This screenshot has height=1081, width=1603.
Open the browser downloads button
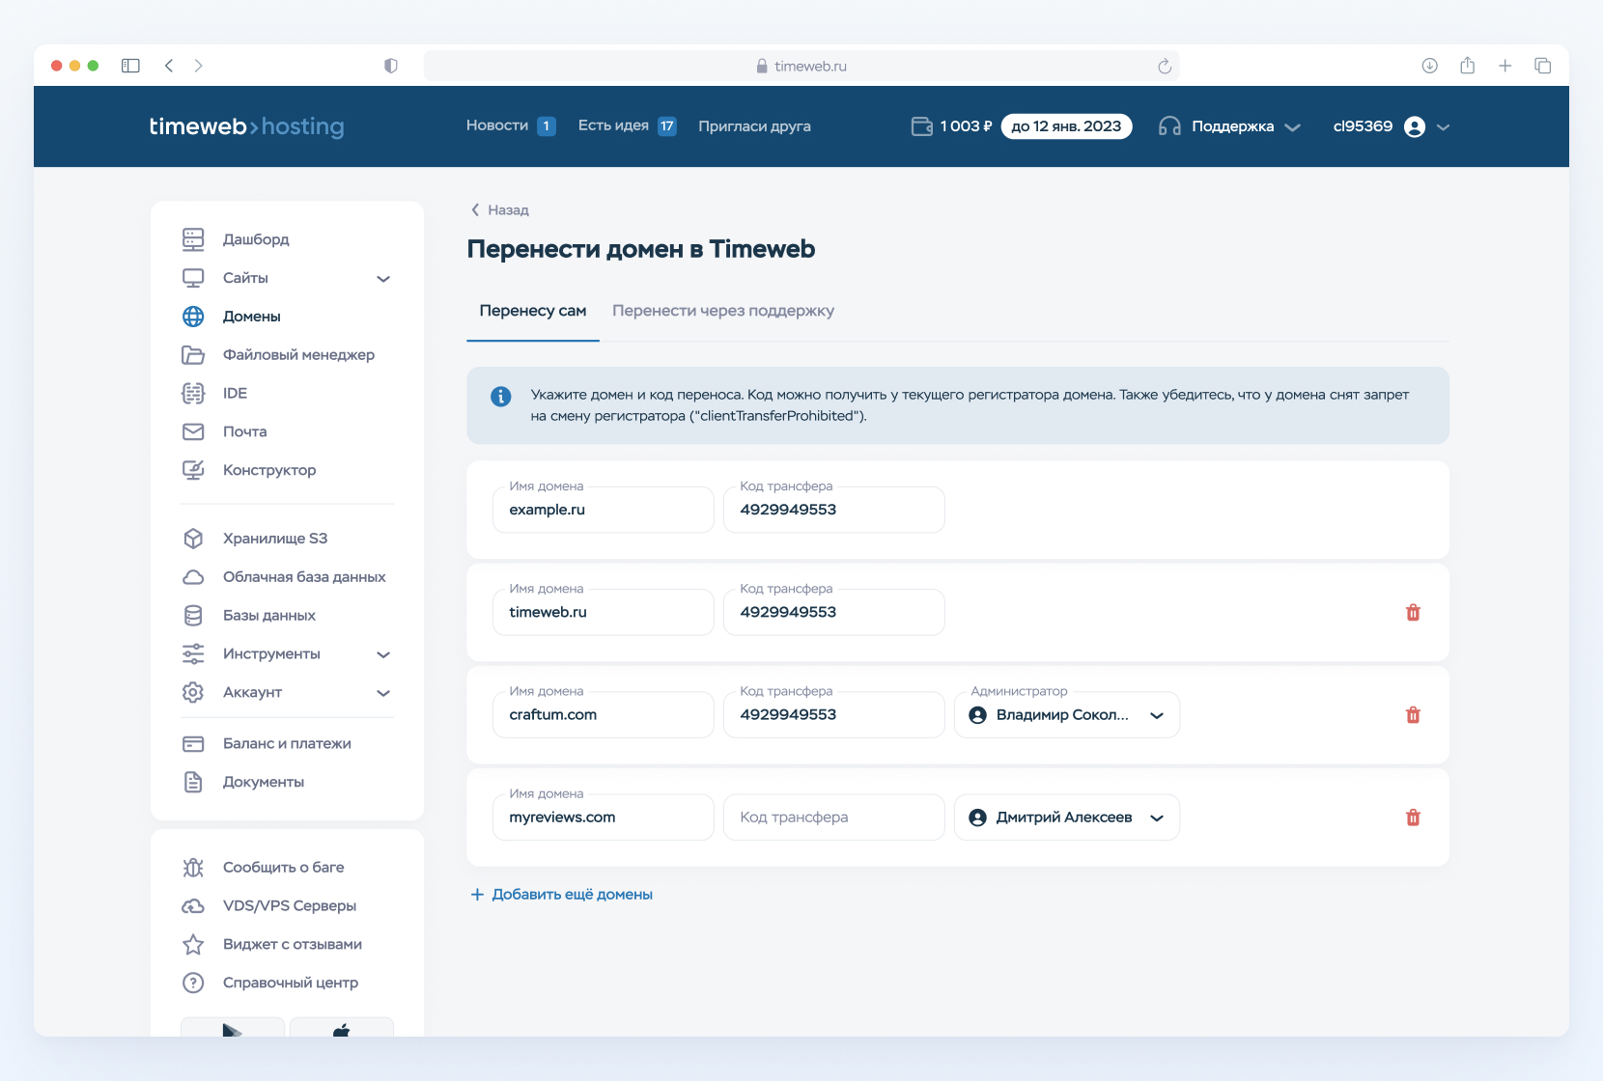click(1430, 66)
